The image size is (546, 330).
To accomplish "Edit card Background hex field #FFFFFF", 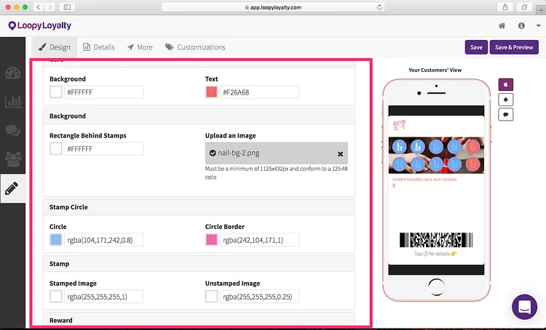I will (x=103, y=92).
